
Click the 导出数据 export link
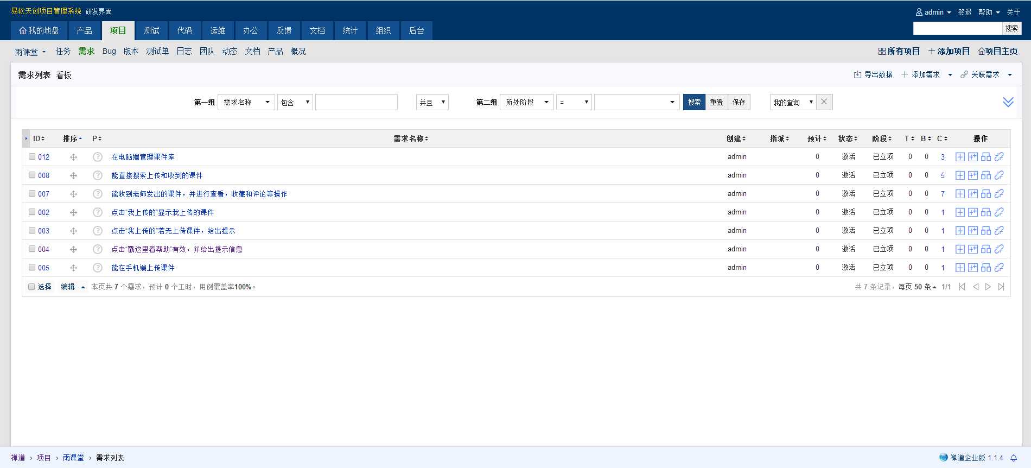pyautogui.click(x=873, y=74)
